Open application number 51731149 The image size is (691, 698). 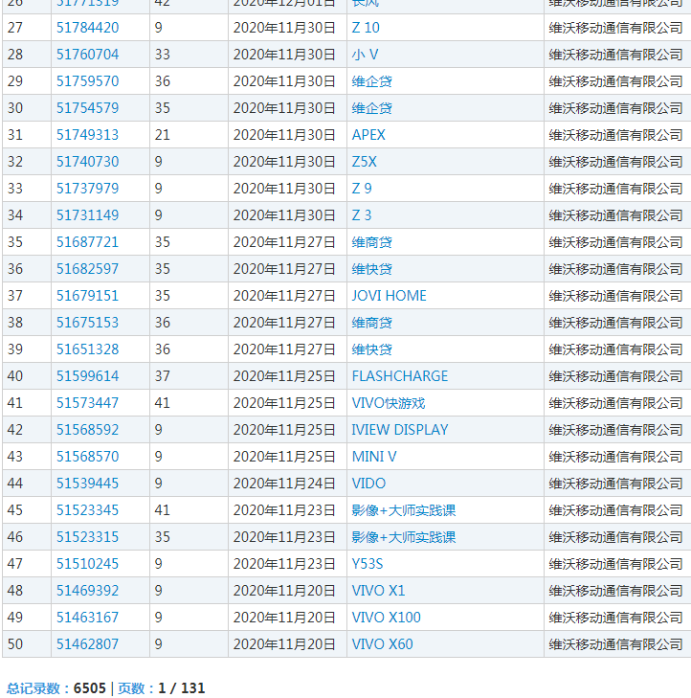pyautogui.click(x=87, y=215)
